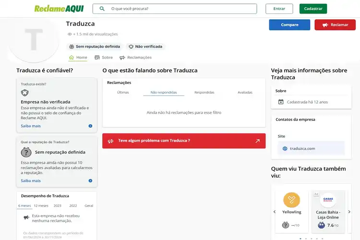This screenshot has width=360, height=240.
Task: Click the 'Sem reputação definida' badge
Action: point(95,47)
